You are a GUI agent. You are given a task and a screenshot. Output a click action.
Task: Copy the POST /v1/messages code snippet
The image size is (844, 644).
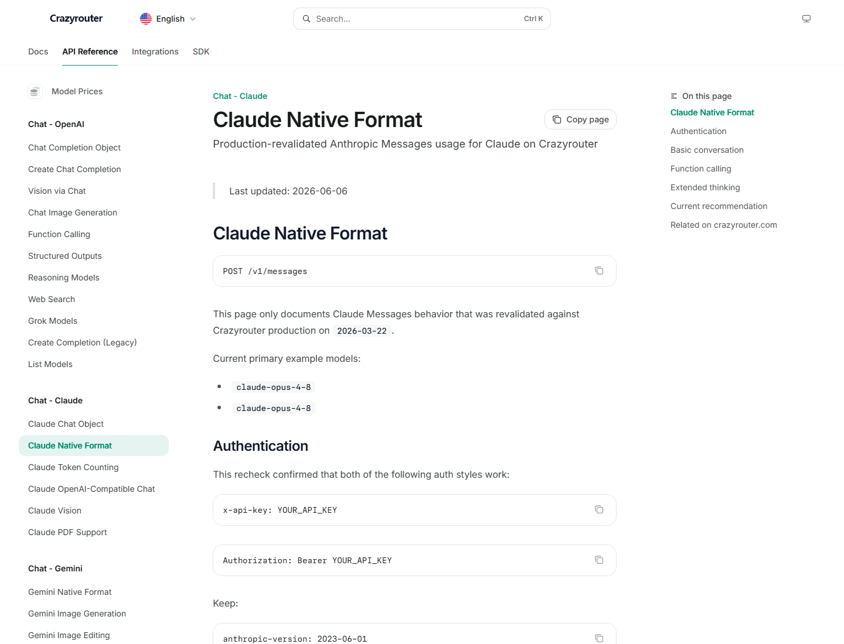pyautogui.click(x=599, y=270)
